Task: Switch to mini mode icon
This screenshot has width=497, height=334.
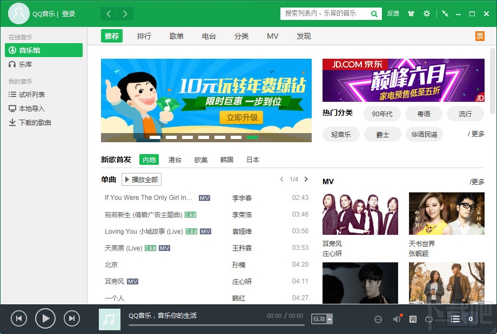Action: pyautogui.click(x=445, y=13)
